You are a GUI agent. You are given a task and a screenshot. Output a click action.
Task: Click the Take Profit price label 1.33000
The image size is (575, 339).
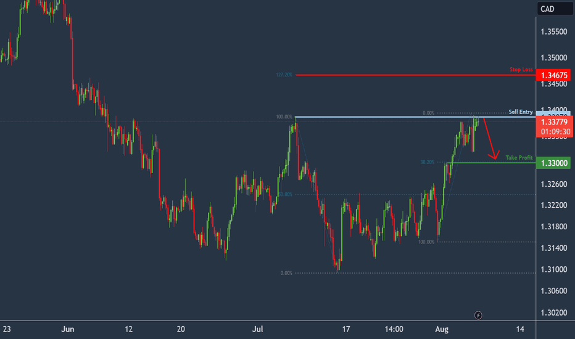553,163
